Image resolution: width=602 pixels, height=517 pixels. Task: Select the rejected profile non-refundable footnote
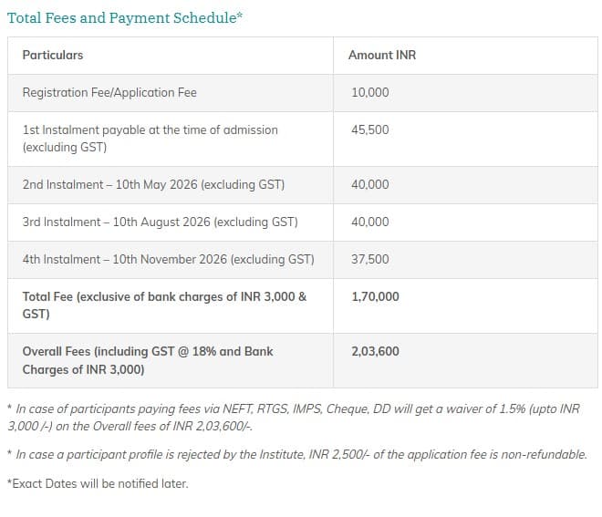(x=297, y=454)
